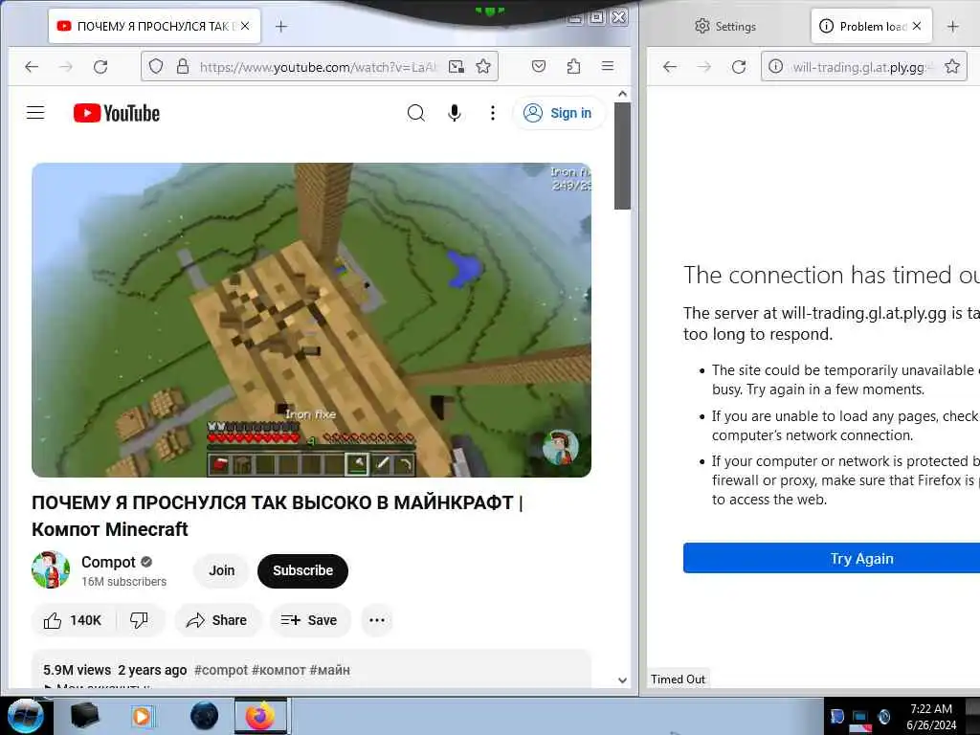
Task: Bookmark the will-trading page with star
Action: [952, 66]
